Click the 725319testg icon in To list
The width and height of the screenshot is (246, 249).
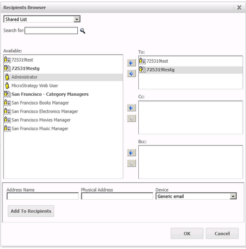pyautogui.click(x=142, y=70)
